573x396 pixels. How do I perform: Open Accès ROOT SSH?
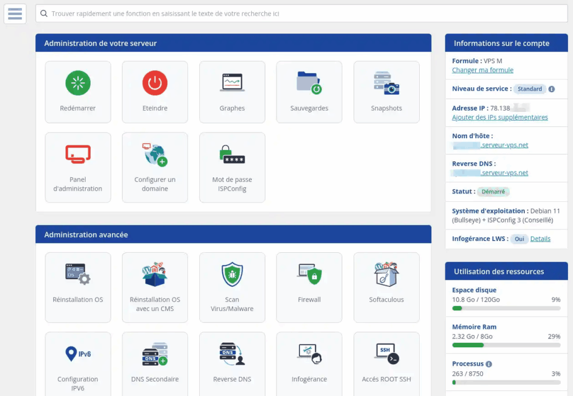[x=386, y=364]
